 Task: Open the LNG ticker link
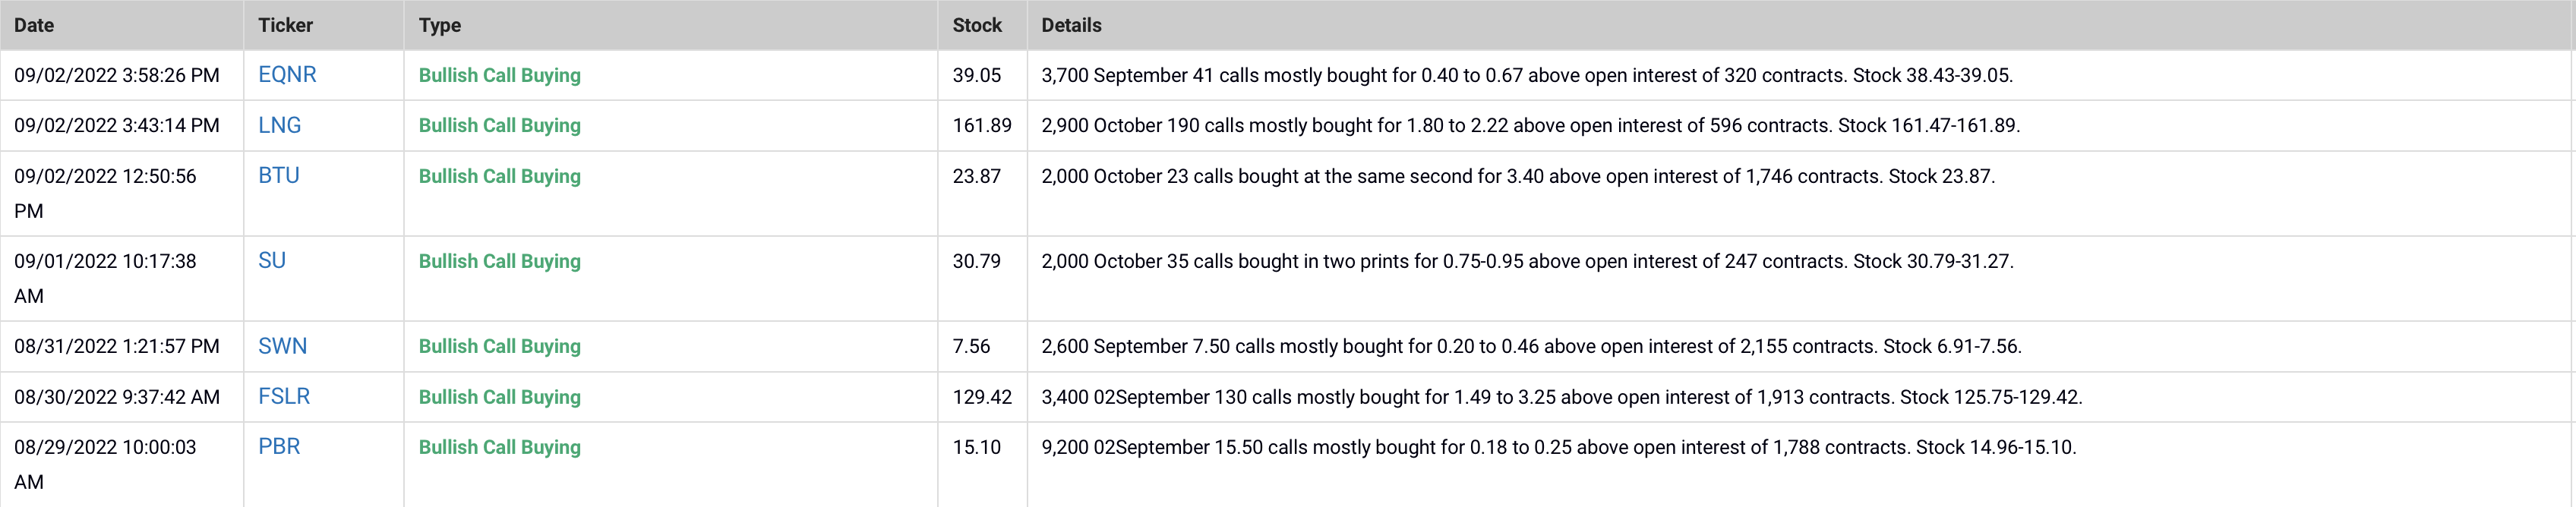[279, 125]
